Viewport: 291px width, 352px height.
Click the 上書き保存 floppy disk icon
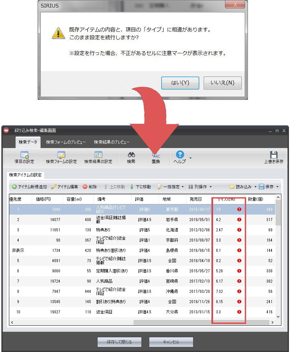274,155
